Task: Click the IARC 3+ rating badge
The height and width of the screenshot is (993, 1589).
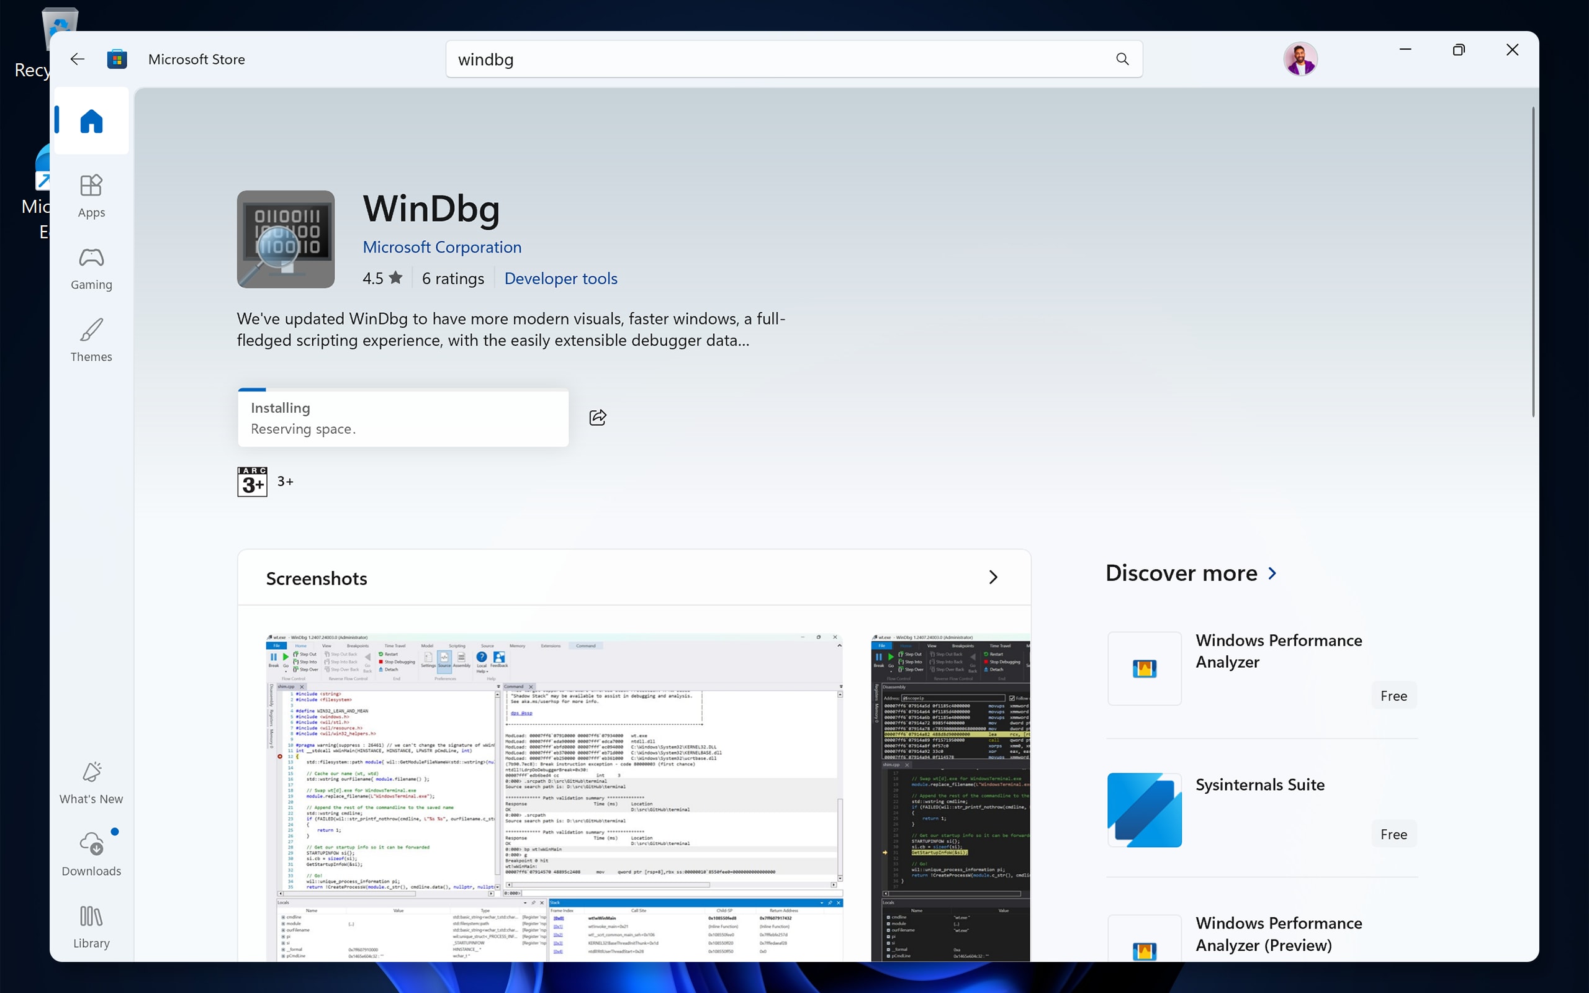Action: 252,482
